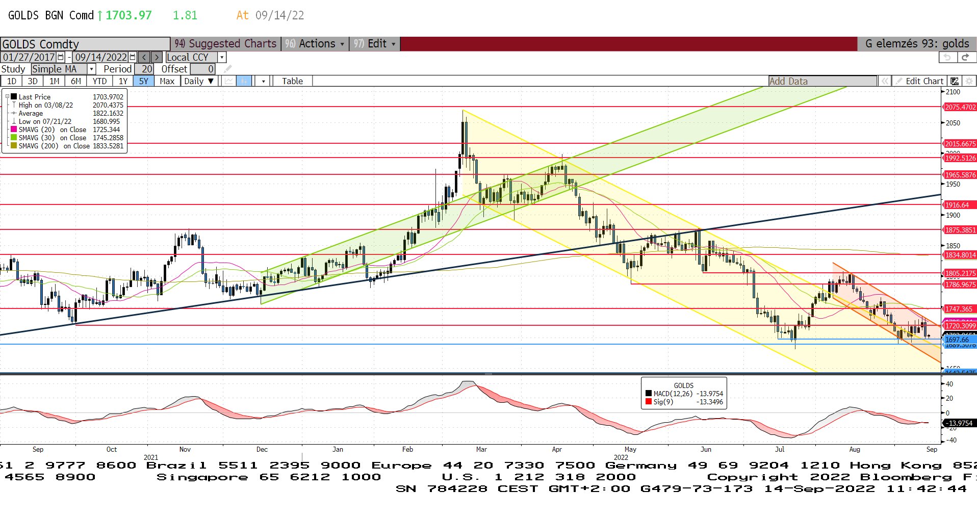Click green SMAVG (30) legend swatch
This screenshot has width=977, height=517.
point(14,138)
